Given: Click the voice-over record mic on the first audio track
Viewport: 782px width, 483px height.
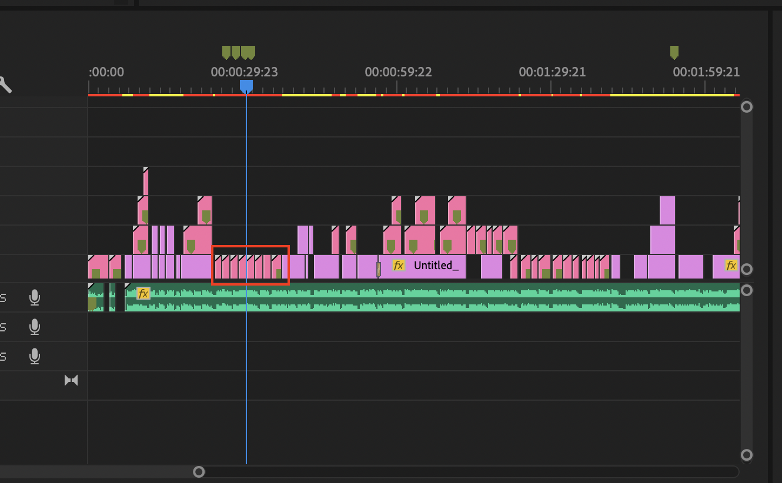Looking at the screenshot, I should point(35,297).
